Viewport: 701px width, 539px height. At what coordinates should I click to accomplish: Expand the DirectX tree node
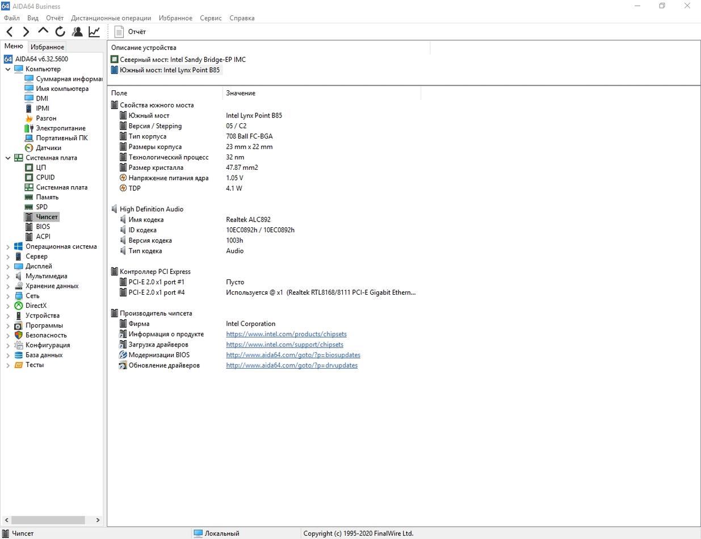(x=8, y=306)
